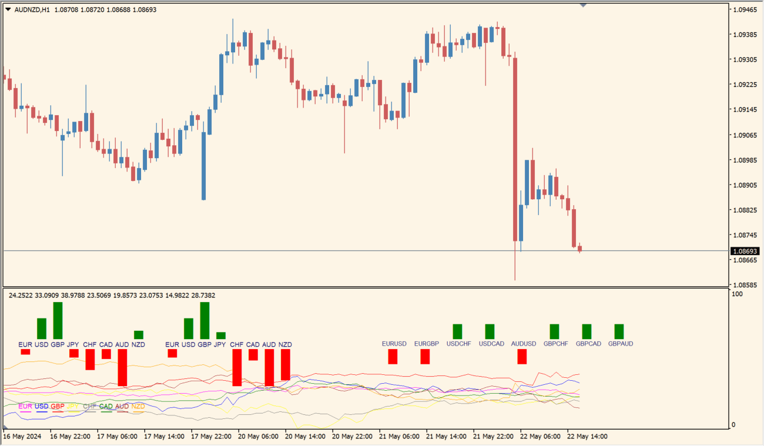Select the magenta EUR legend label
The height and width of the screenshot is (446, 764).
25,406
